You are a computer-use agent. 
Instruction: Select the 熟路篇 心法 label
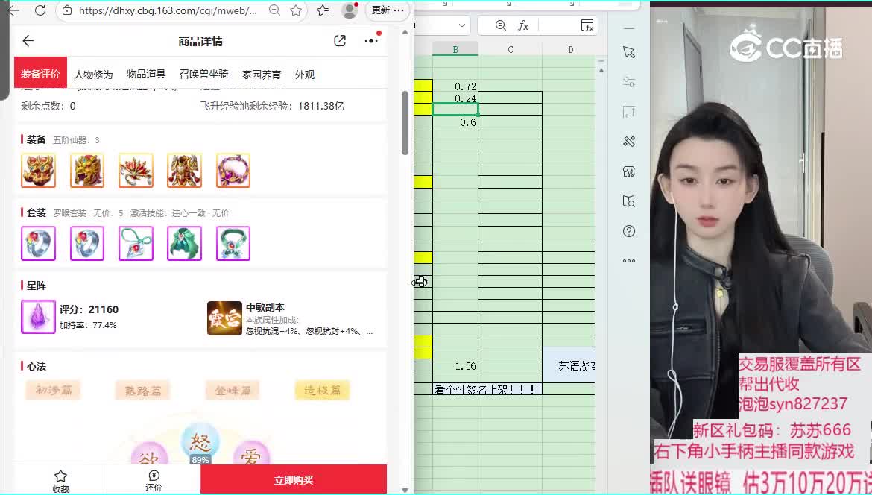coord(143,391)
